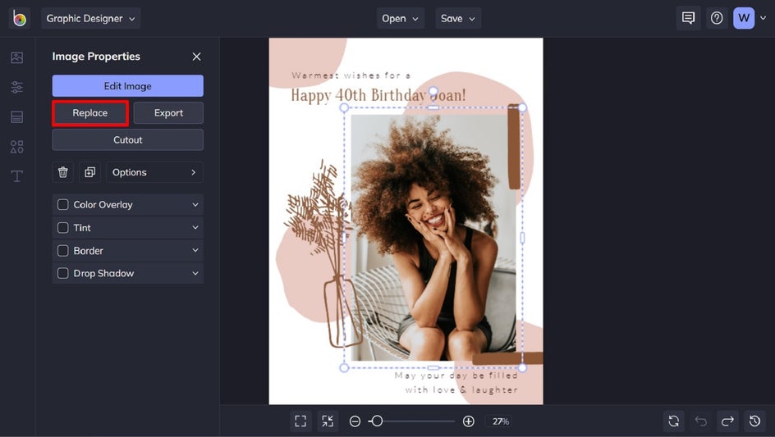Click the zoom slider handle
The width and height of the screenshot is (775, 437).
(376, 421)
